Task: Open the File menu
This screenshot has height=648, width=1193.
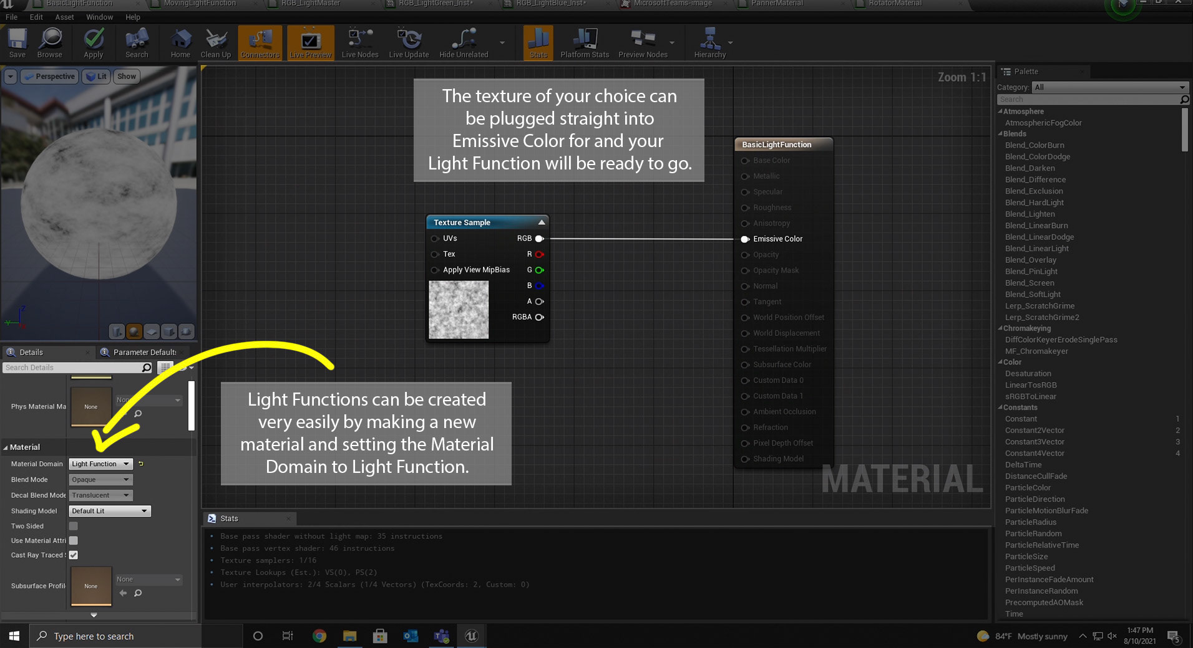Action: 12,17
